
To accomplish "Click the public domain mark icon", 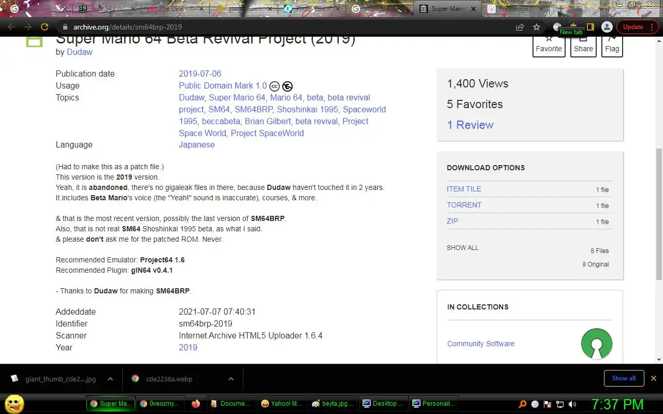I will pyautogui.click(x=287, y=86).
